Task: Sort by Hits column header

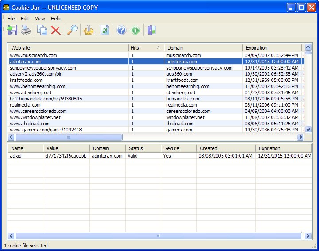Action: tap(146, 48)
